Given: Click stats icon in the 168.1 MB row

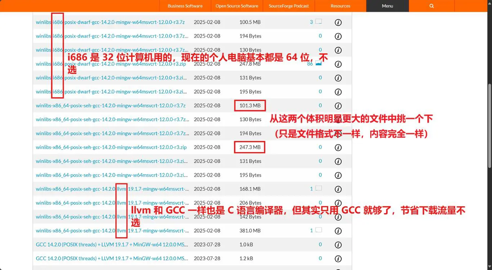Looking at the screenshot, I should click(x=318, y=188).
